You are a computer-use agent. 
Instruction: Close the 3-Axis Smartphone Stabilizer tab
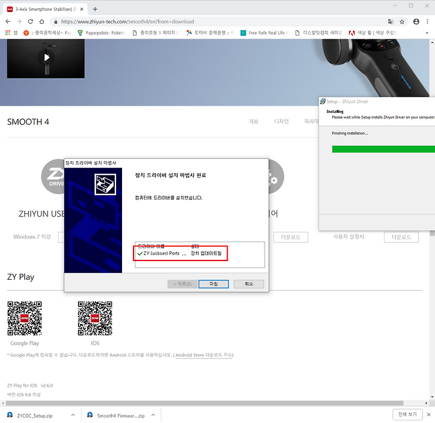[x=82, y=9]
